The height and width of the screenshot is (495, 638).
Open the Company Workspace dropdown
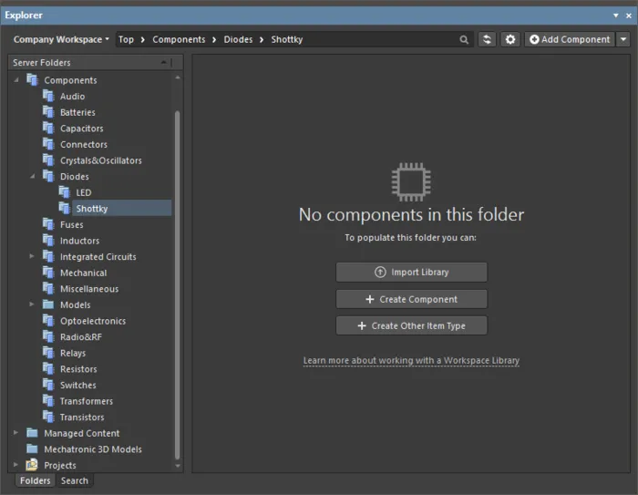[61, 39]
